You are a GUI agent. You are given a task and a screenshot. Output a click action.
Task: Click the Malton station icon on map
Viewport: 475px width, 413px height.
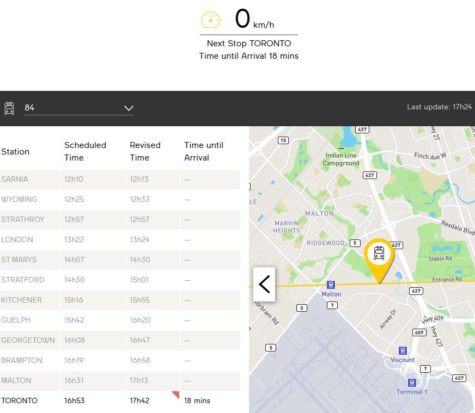331,285
